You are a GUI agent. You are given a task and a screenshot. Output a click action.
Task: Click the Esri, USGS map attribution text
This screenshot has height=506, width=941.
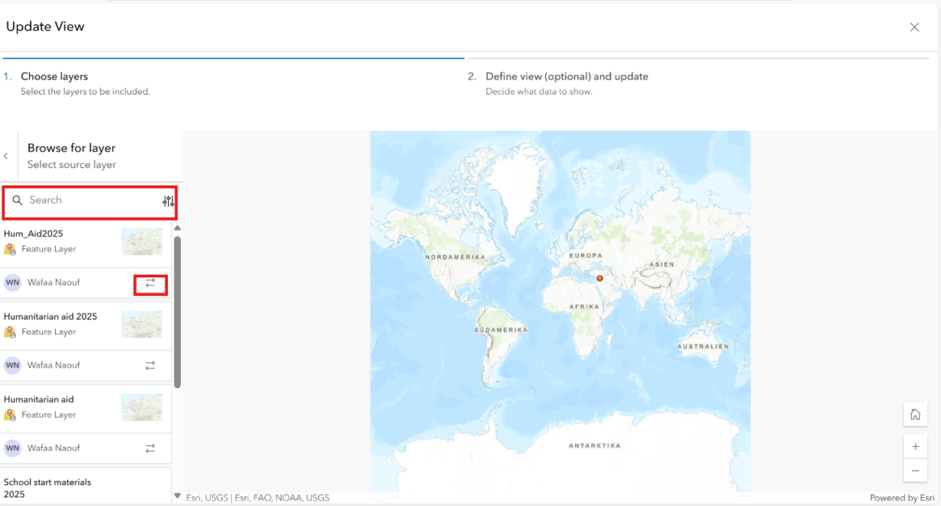coord(257,498)
